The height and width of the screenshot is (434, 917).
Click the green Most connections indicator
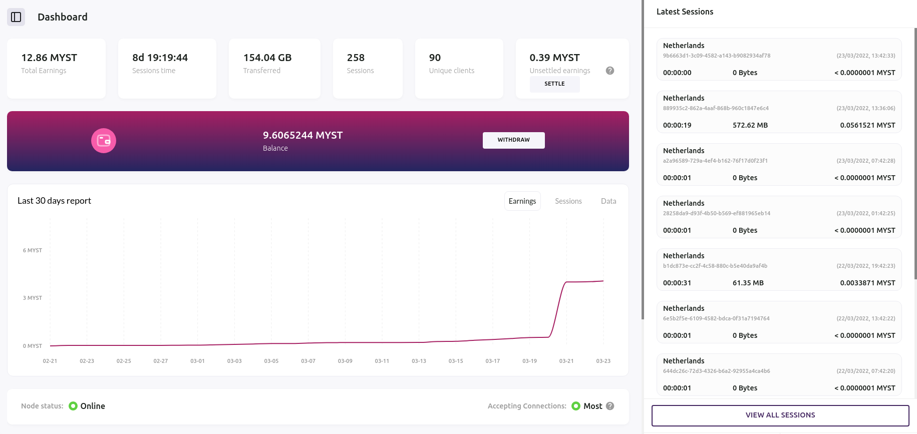click(576, 406)
